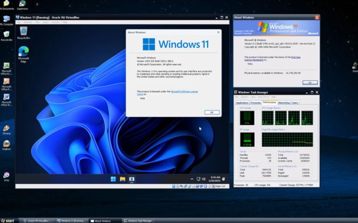Image resolution: width=358 pixels, height=223 pixels.
Task: Click the PF Usage gauge
Action: (x=247, y=139)
